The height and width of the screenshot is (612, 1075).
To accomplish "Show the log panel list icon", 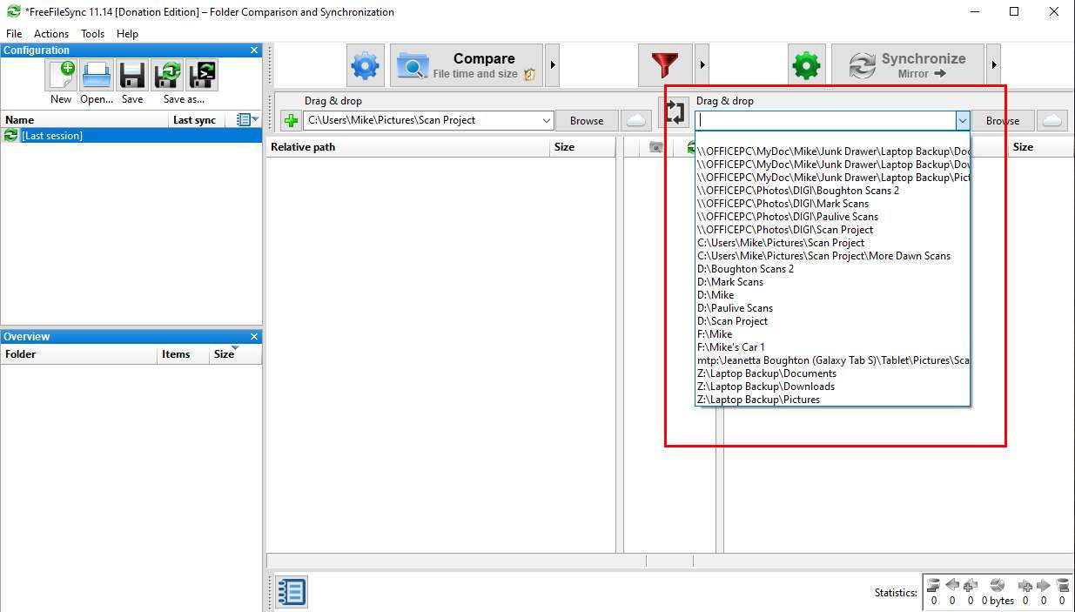I will point(291,592).
